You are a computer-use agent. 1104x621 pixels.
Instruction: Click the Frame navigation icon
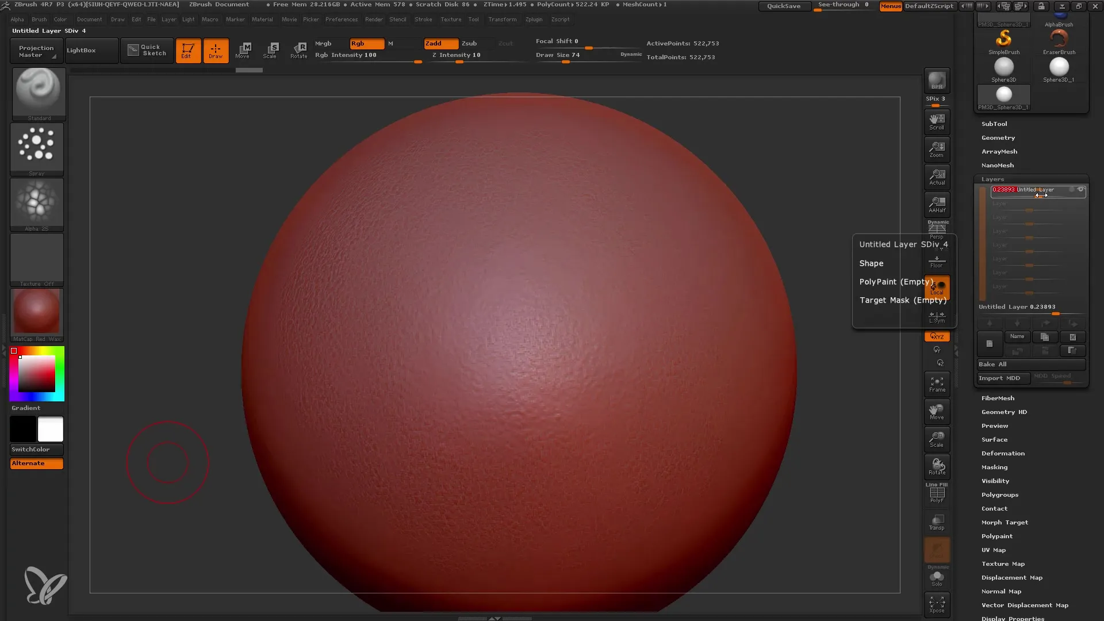pyautogui.click(x=937, y=384)
